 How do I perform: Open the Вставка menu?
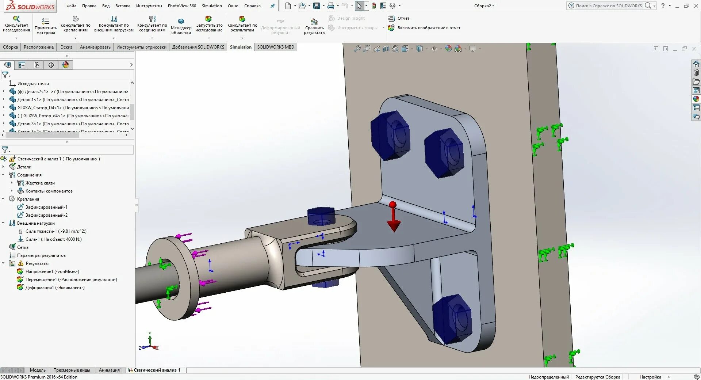[x=123, y=6]
